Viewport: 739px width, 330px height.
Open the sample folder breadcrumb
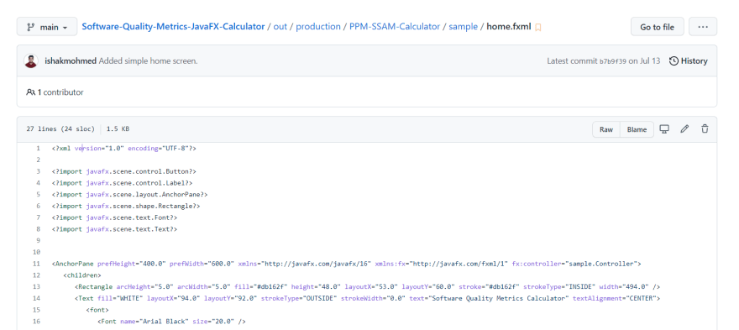463,26
